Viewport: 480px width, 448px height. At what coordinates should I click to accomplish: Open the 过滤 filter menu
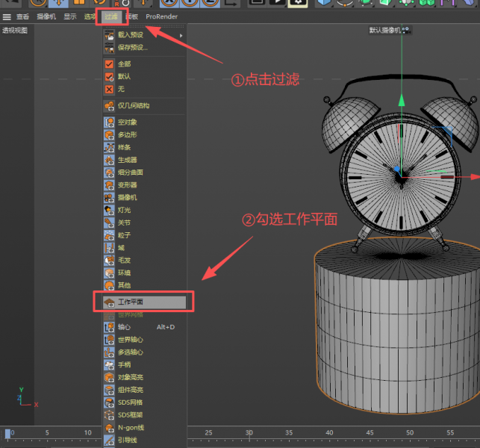pyautogui.click(x=111, y=16)
